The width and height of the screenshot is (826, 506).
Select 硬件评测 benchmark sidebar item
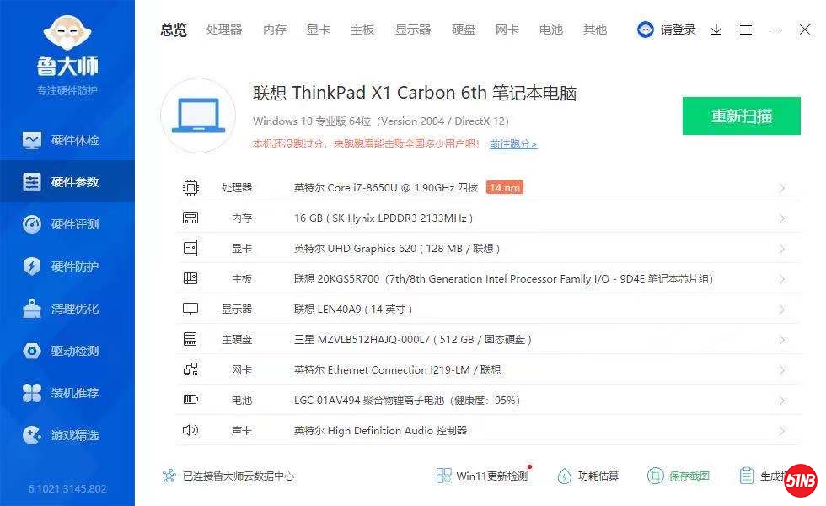[x=67, y=224]
